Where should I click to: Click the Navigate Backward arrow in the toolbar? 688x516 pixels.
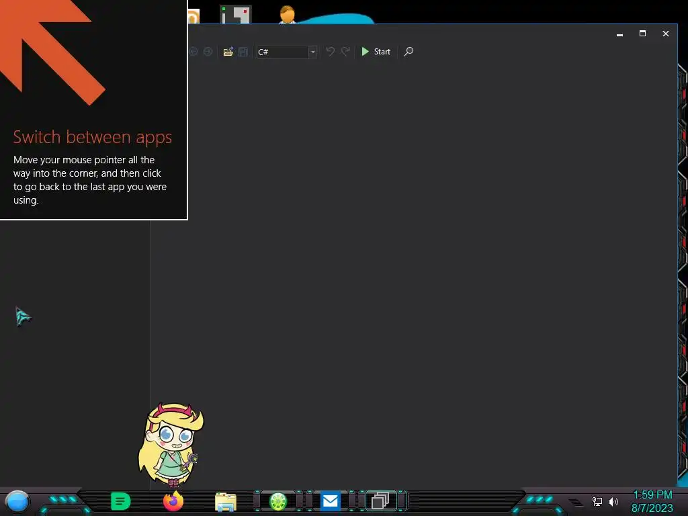coord(193,52)
